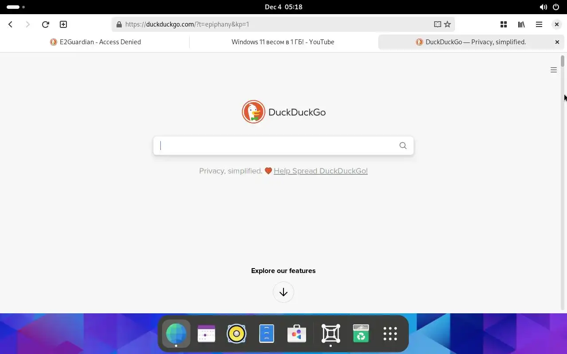
Task: Click the Explore our features heading
Action: pyautogui.click(x=283, y=271)
